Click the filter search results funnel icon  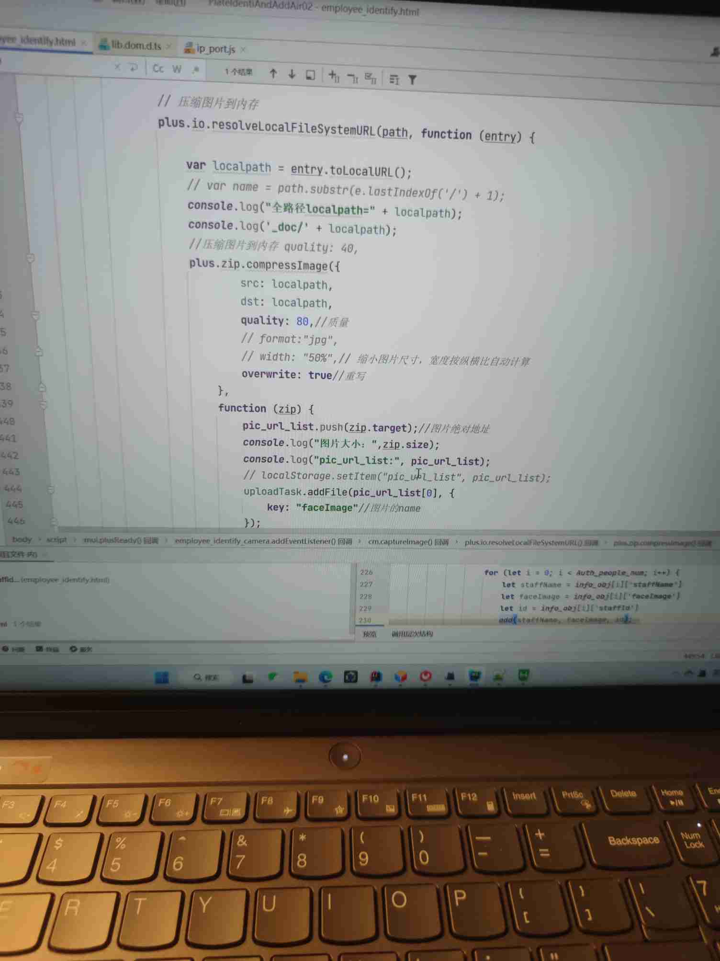click(x=412, y=80)
